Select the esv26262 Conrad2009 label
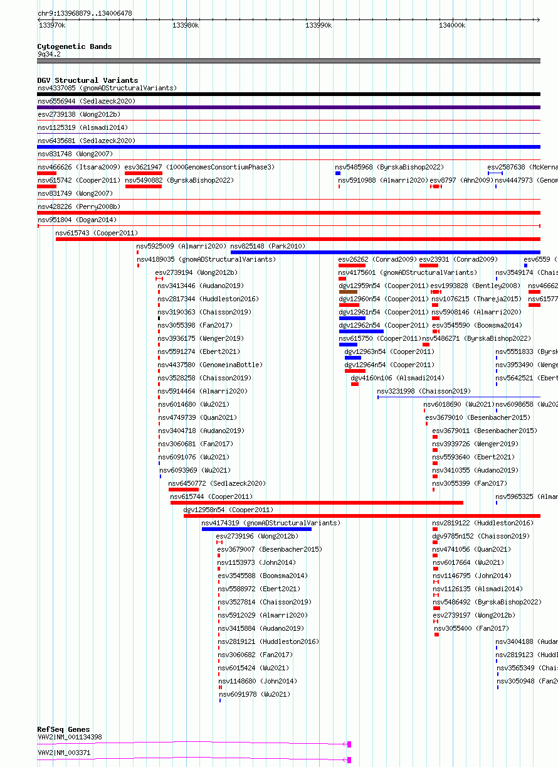The height and width of the screenshot is (767, 558). 378,259
